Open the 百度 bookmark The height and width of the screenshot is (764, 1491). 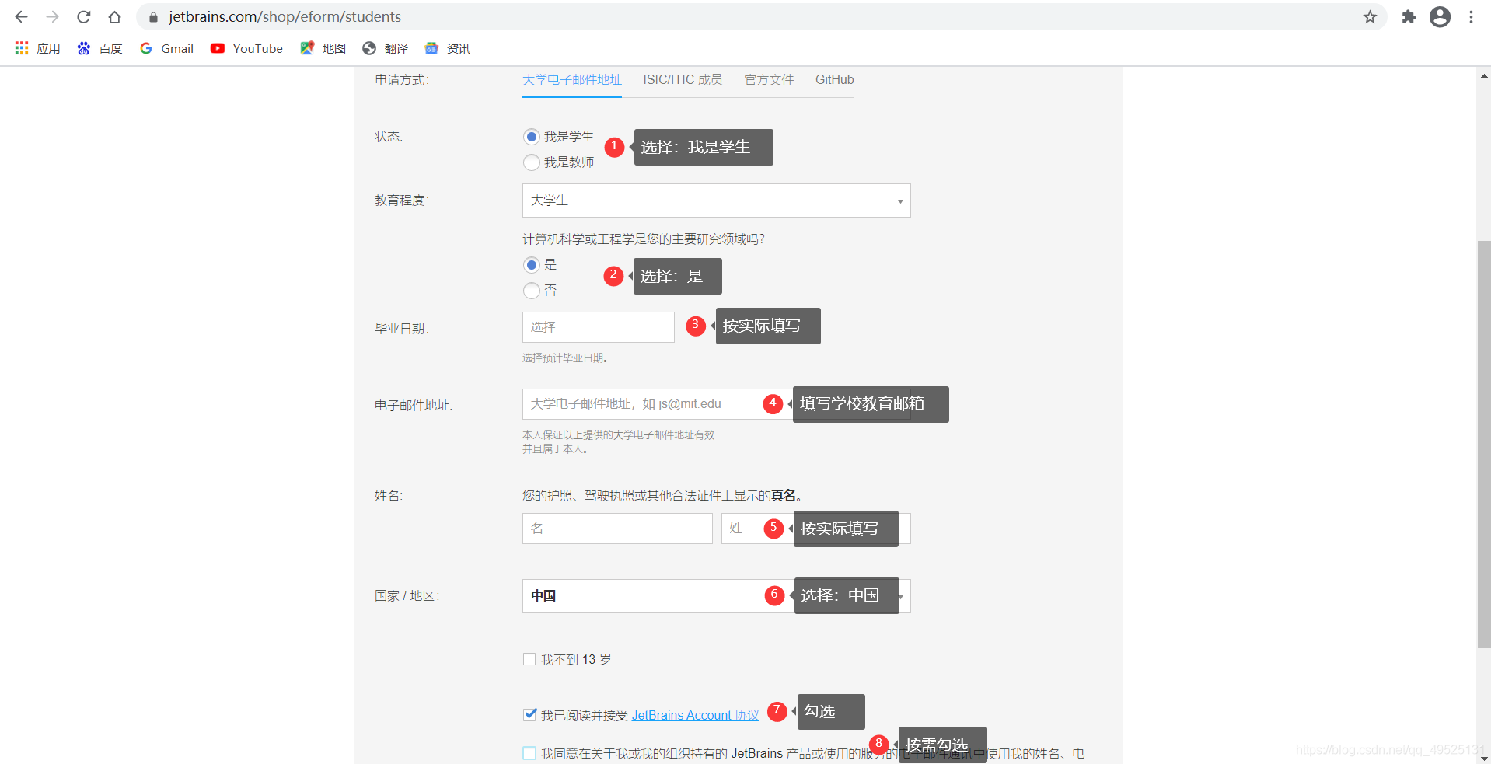pyautogui.click(x=99, y=48)
